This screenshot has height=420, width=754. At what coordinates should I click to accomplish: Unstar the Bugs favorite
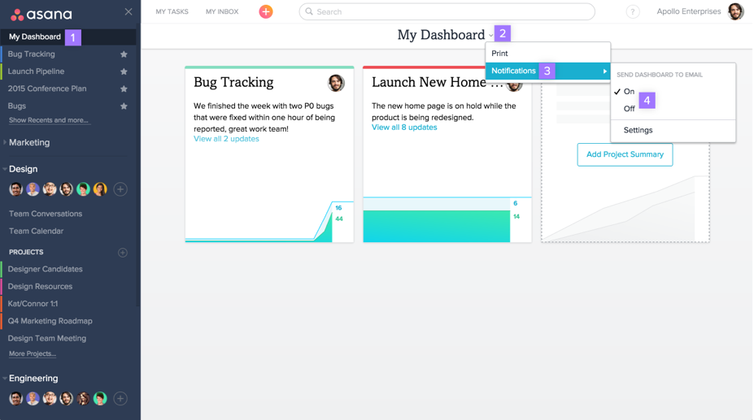(x=124, y=106)
